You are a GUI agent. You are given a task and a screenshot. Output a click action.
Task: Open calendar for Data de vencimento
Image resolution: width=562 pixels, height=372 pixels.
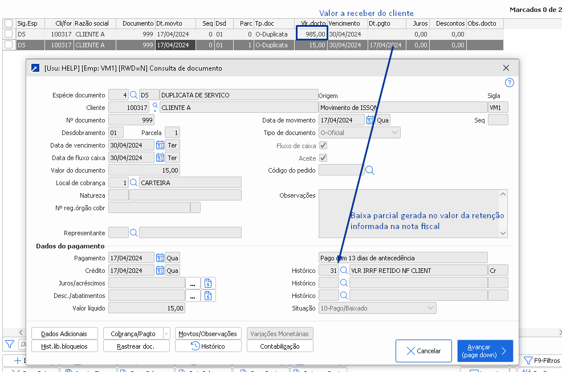pyautogui.click(x=160, y=145)
